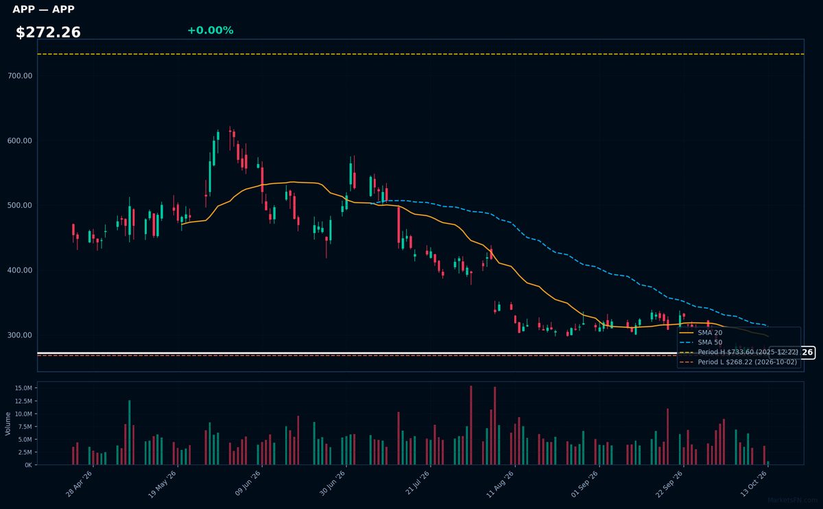Image resolution: width=823 pixels, height=509 pixels.
Task: Click the Period L $268.22 legend entry
Action: pyautogui.click(x=739, y=362)
